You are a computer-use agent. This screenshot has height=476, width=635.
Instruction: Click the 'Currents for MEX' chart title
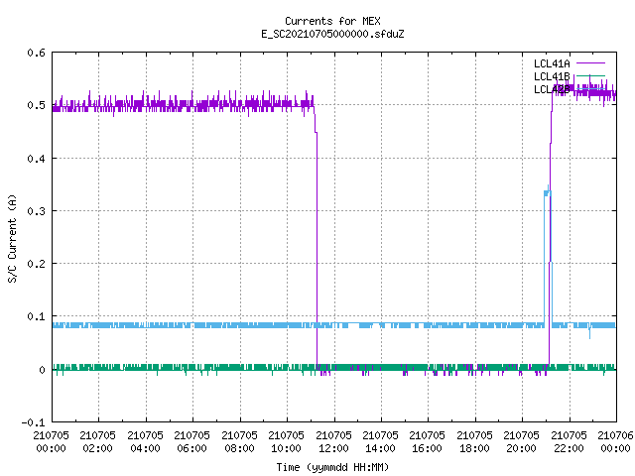pos(332,21)
